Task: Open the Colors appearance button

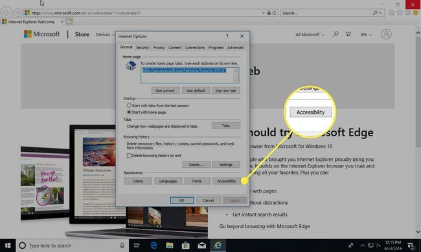Action: tap(138, 181)
